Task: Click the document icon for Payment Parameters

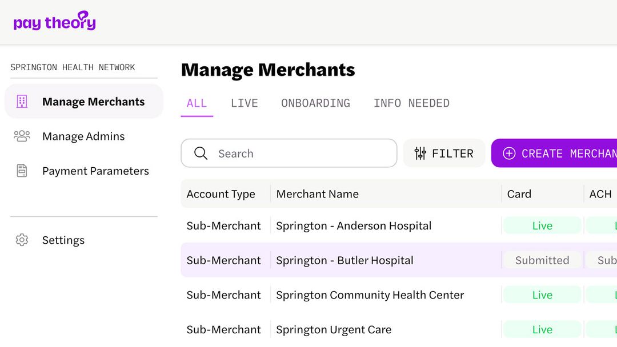Action: coord(21,170)
